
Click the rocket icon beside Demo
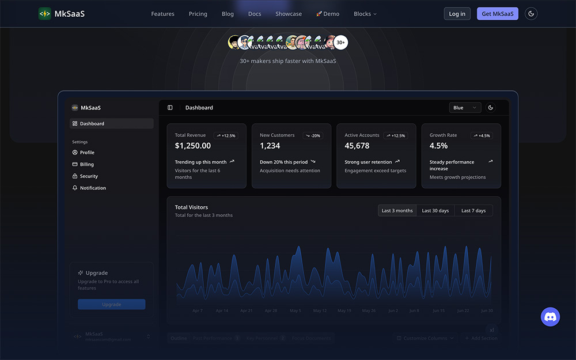[319, 14]
